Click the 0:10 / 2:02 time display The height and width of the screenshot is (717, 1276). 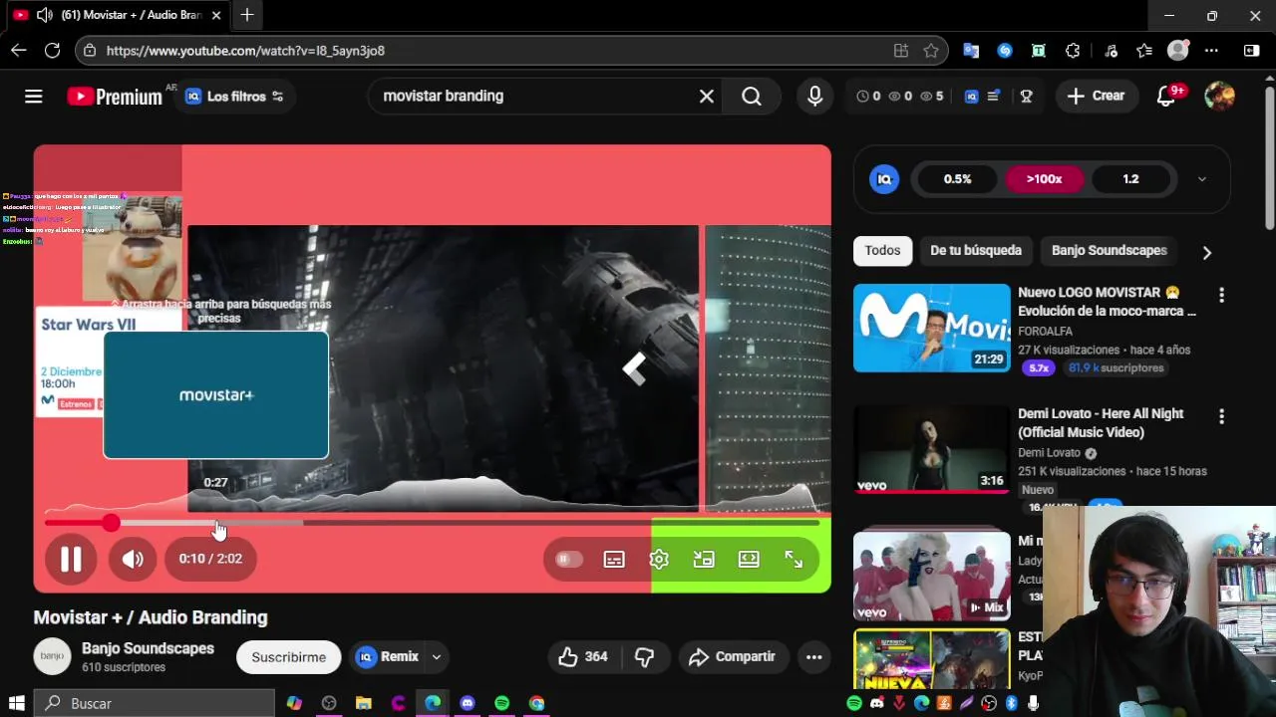coord(210,559)
